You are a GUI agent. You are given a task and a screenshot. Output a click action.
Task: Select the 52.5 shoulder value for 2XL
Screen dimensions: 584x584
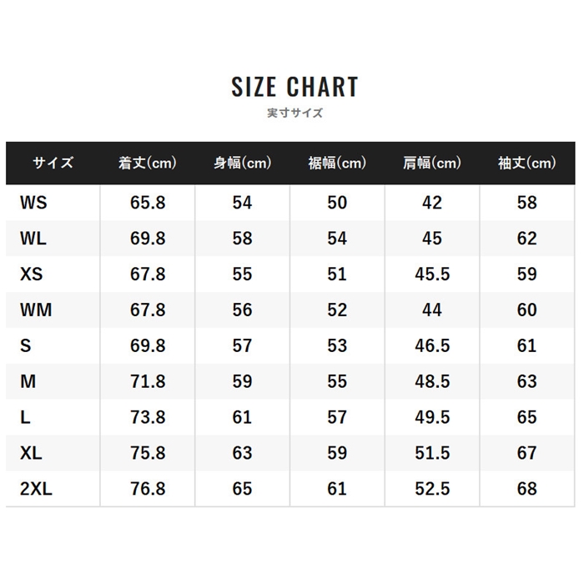tap(431, 490)
